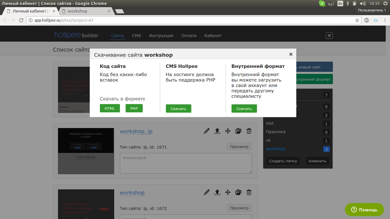The image size is (390, 219).
Task: Click the Создать папку button
Action: tap(283, 161)
